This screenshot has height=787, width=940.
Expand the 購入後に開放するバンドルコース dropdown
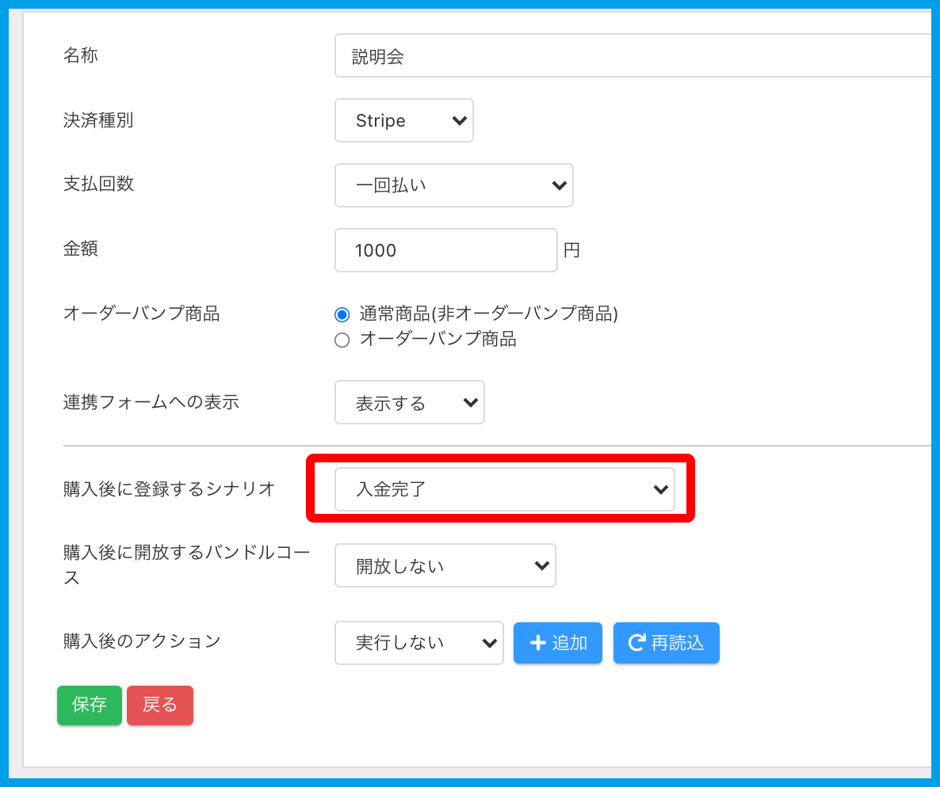[x=445, y=566]
